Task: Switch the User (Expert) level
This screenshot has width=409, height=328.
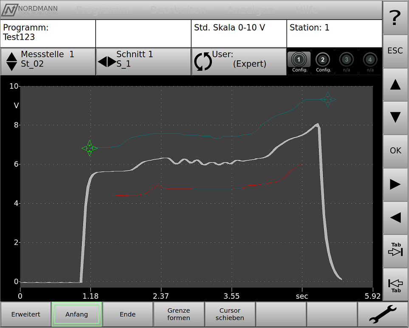Action: click(x=239, y=62)
